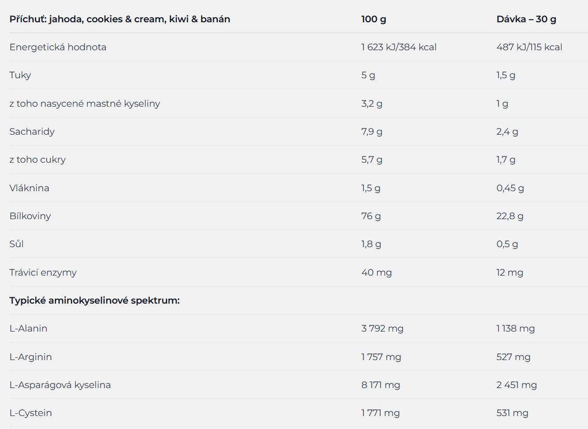This screenshot has height=429, width=588.
Task: Click the L-Asparágová kyselina row label
Action: [60, 385]
